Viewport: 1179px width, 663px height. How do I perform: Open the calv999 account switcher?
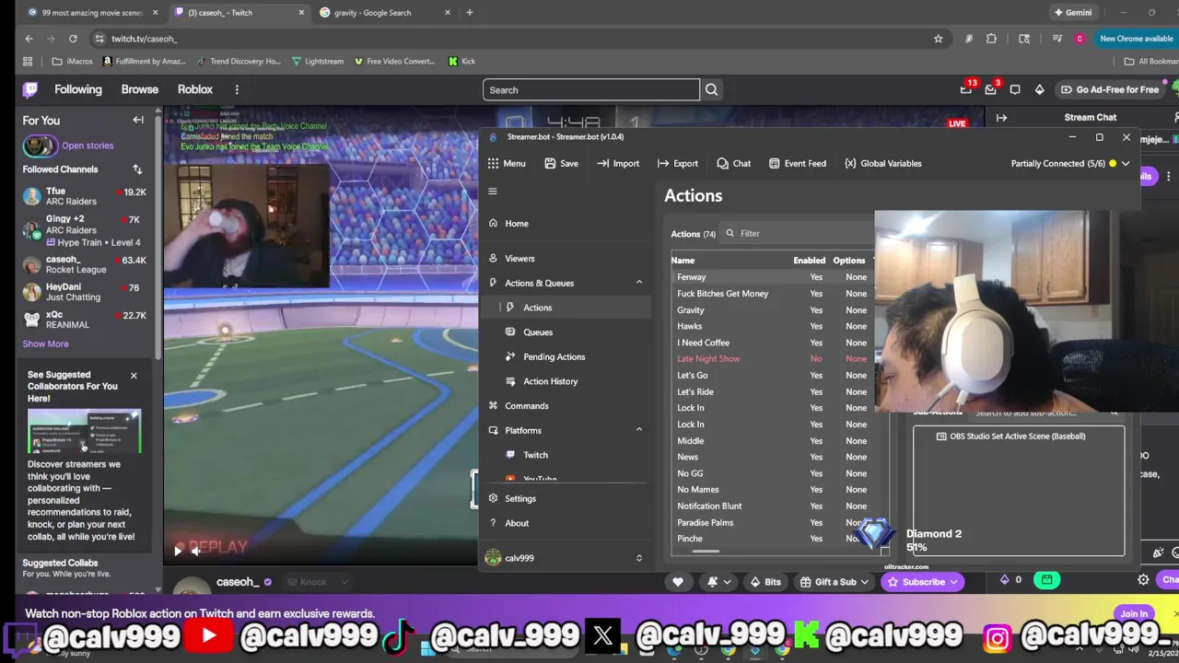pos(564,558)
